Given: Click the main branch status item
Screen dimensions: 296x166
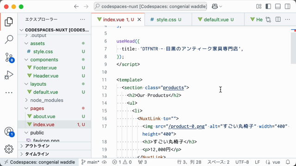Looking at the screenshot, I should tap(90, 162).
